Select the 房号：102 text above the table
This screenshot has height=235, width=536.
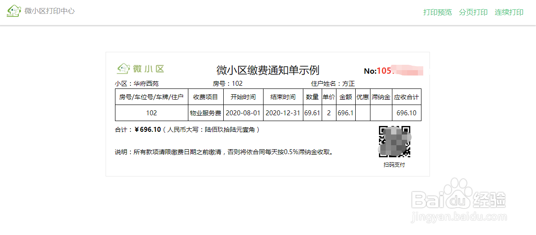point(228,84)
